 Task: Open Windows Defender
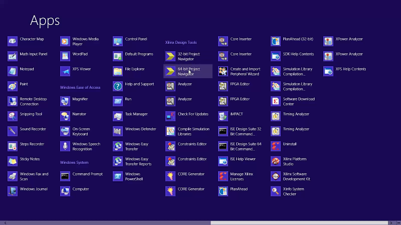(135, 131)
